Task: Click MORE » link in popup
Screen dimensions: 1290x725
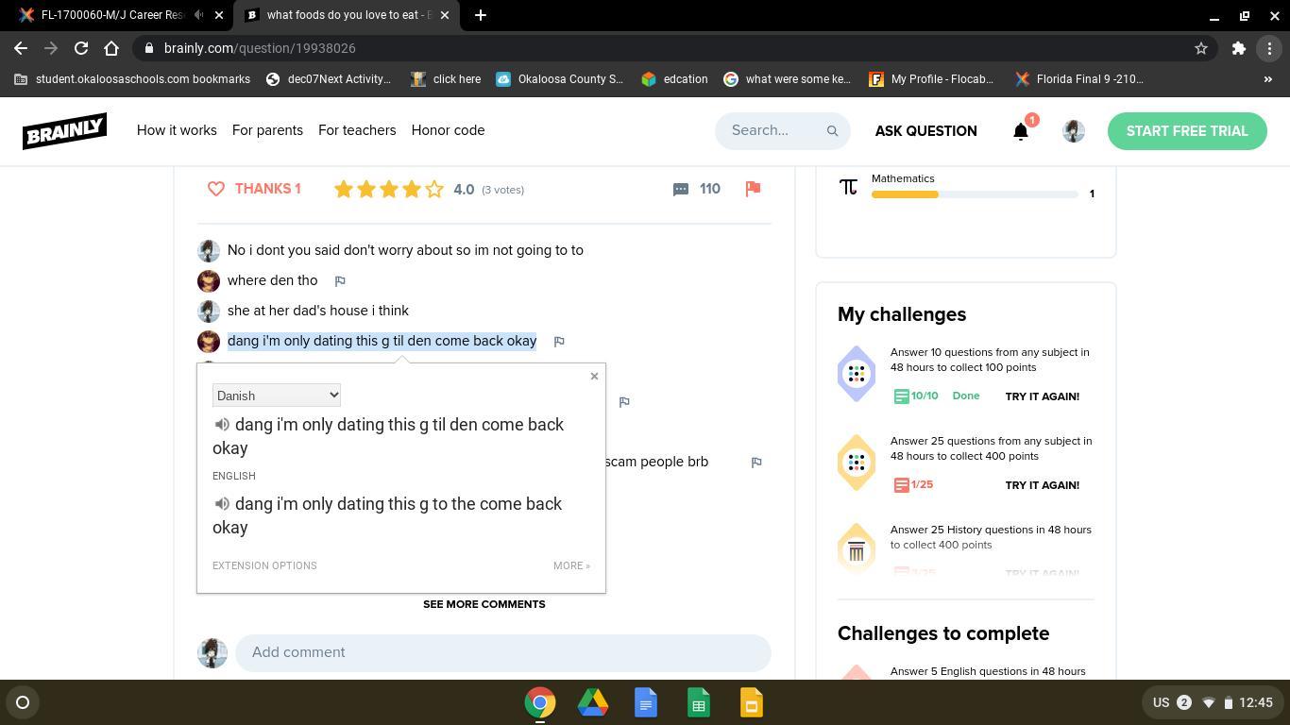Action: point(571,565)
